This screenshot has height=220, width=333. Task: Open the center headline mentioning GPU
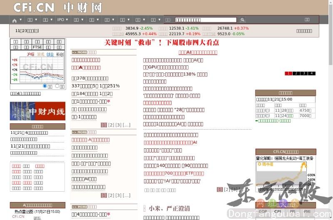click(x=166, y=67)
